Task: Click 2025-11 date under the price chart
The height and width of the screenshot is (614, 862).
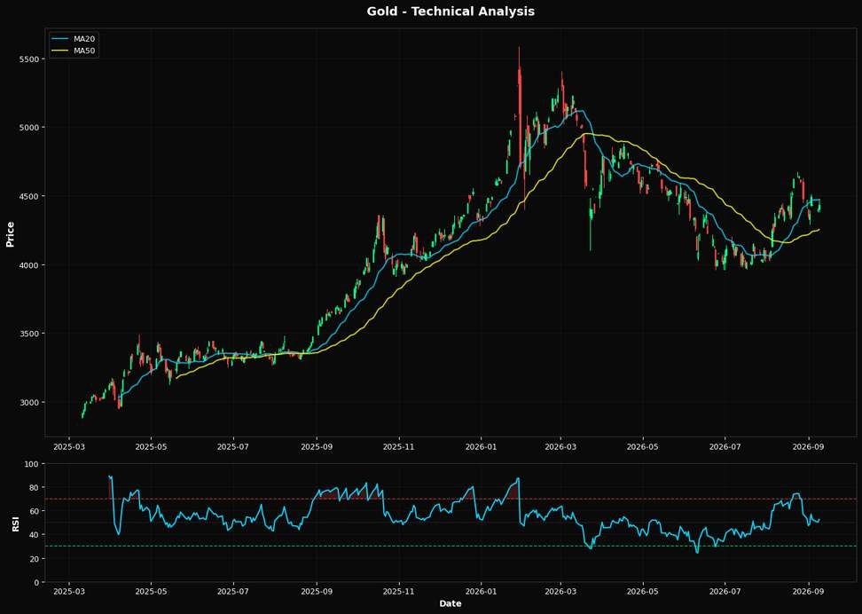Action: pos(399,448)
